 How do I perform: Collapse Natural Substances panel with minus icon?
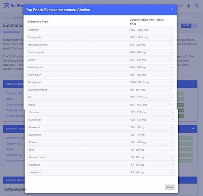point(193,84)
